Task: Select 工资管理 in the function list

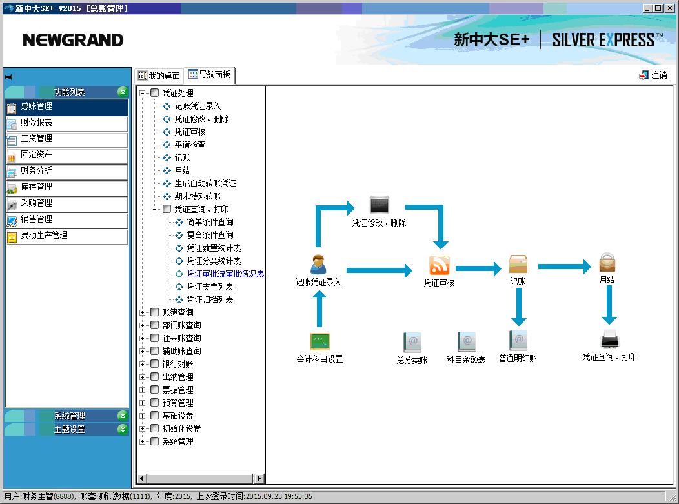Action: (67, 139)
